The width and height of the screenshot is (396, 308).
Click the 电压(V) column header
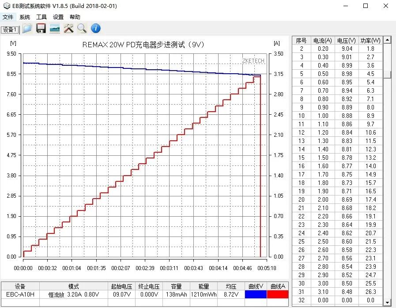pos(347,41)
